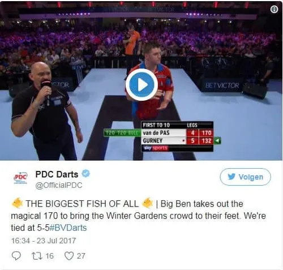Click the Twitter bird icon in Volgen
The height and width of the screenshot is (270, 283).
tap(231, 177)
